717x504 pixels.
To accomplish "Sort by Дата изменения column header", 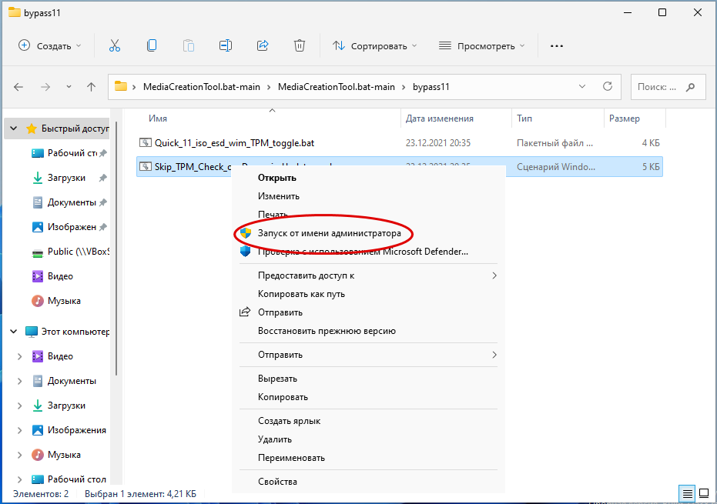I will [x=440, y=118].
